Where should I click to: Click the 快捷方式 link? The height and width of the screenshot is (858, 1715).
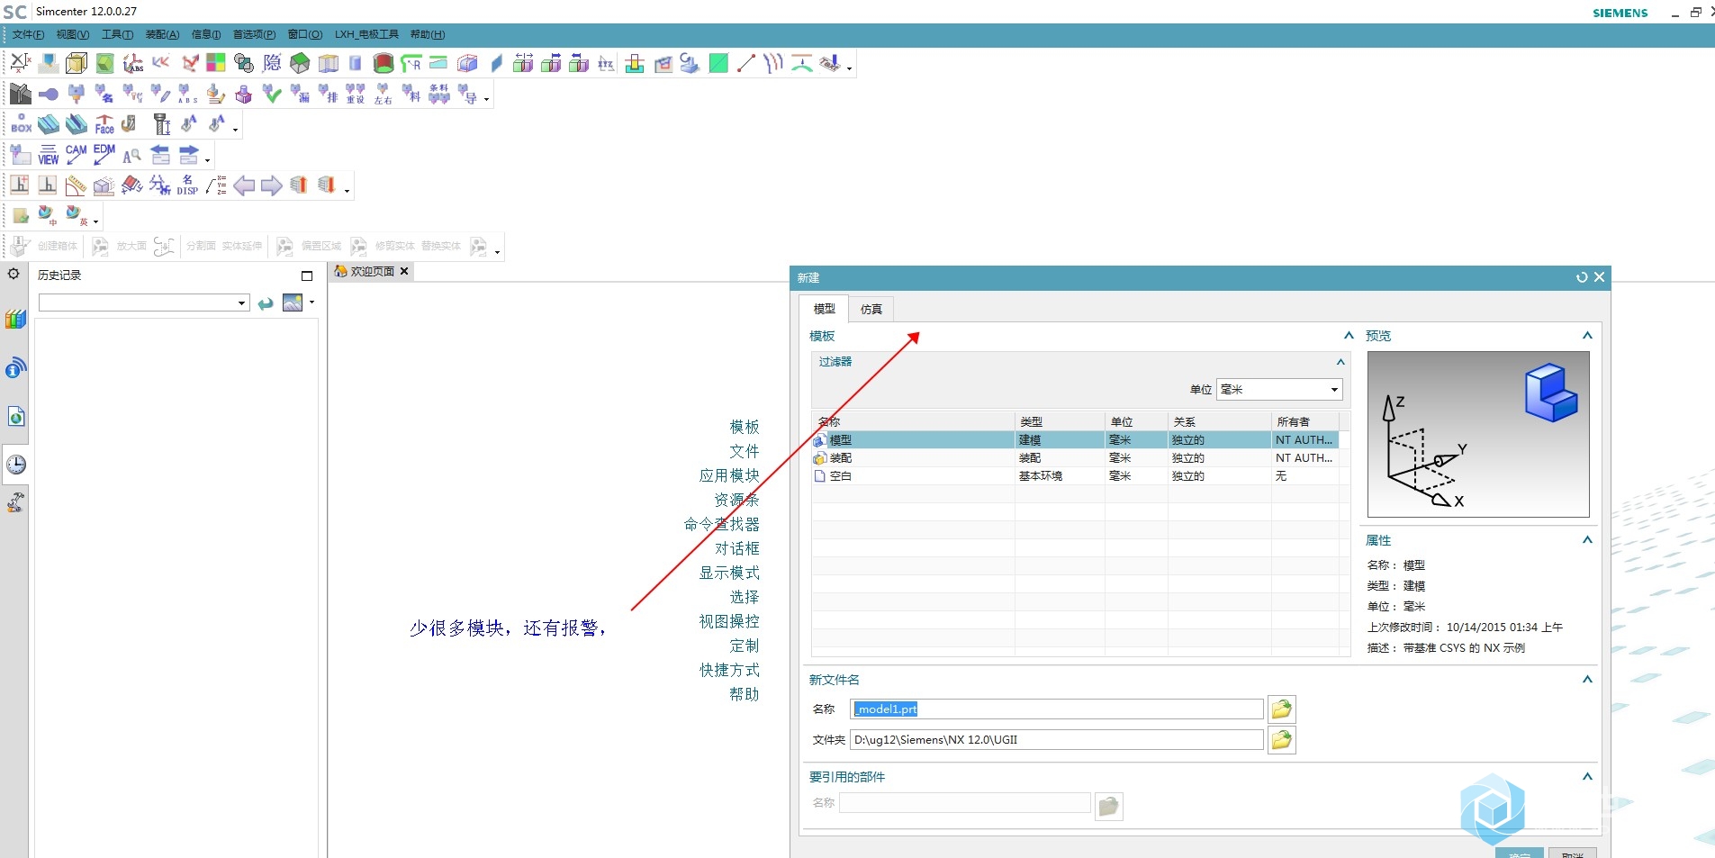tap(729, 670)
